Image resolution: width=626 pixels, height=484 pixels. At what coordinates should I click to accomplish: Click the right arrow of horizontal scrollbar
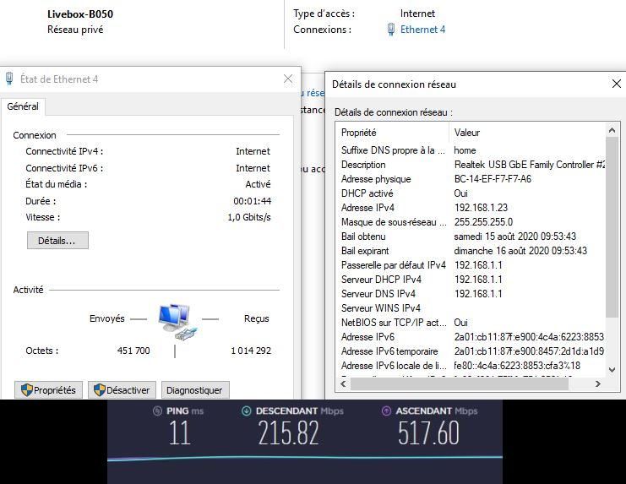click(x=598, y=384)
